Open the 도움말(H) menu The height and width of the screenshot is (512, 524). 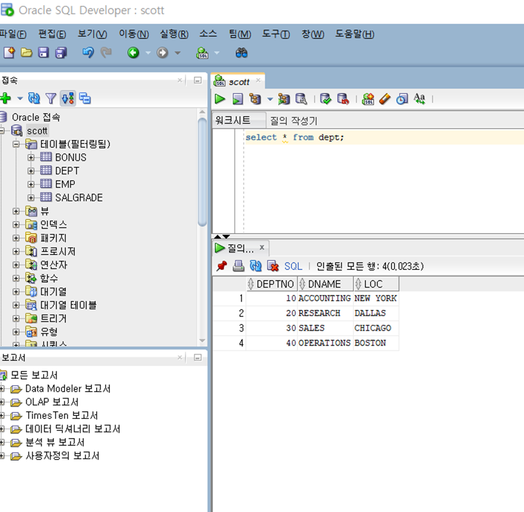point(355,34)
